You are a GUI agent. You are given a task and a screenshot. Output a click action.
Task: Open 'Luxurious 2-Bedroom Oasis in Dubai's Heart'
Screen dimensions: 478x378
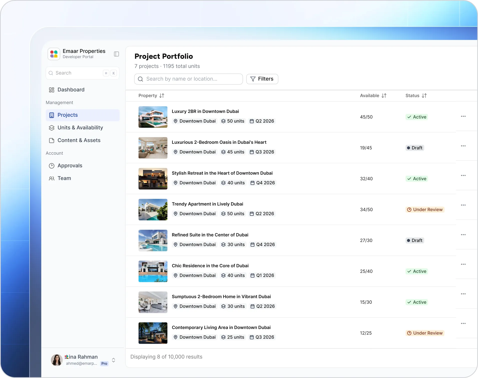point(219,142)
